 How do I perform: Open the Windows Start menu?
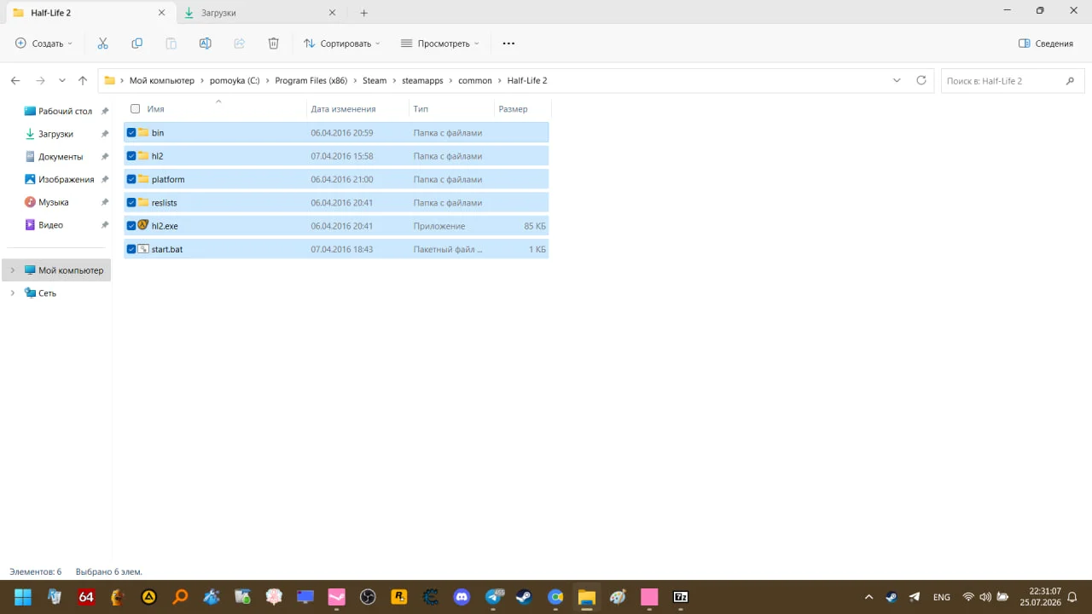coord(23,597)
